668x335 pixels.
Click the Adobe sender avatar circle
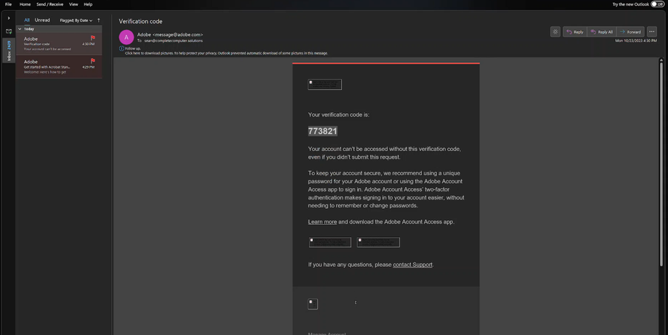click(x=126, y=38)
